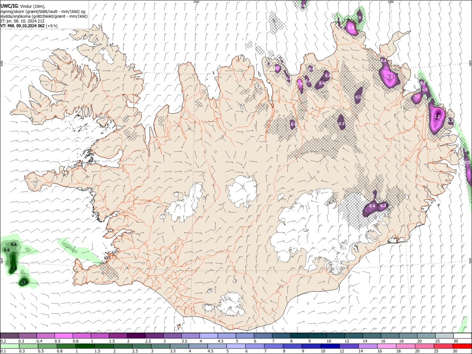This screenshot has width=472, height=354.
Task: Click the 'rigning/skúrir' legend description line
Action: pos(43,11)
